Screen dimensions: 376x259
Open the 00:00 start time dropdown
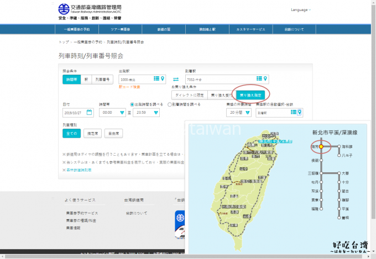tap(122, 113)
